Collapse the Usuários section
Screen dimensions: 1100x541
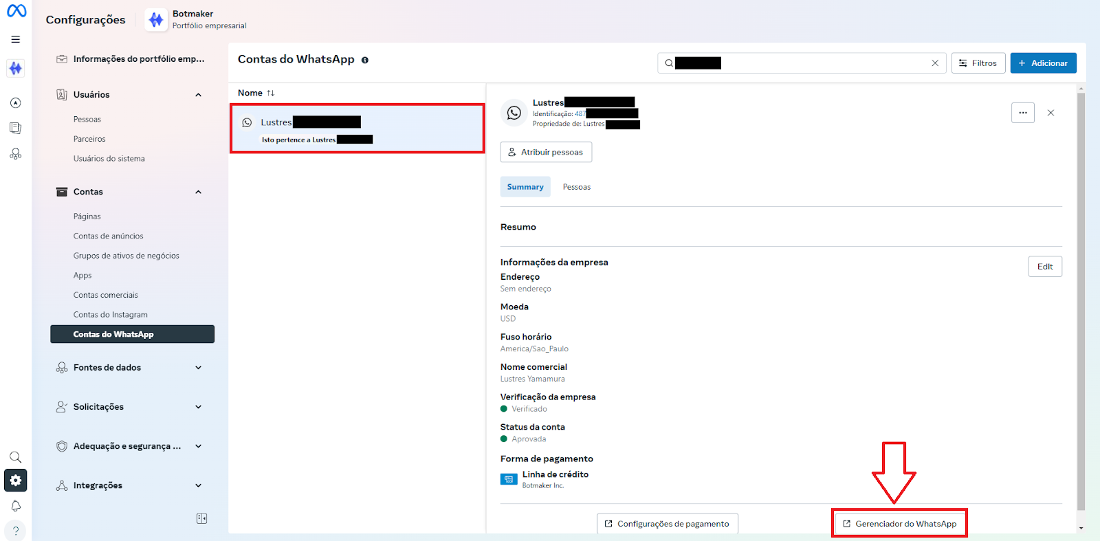pos(199,95)
